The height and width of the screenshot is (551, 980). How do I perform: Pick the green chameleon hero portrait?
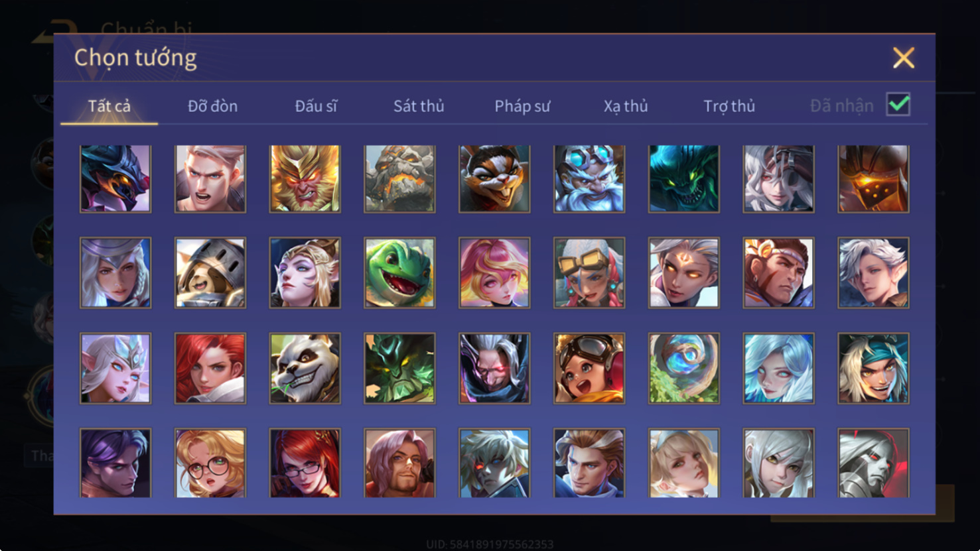pos(399,273)
